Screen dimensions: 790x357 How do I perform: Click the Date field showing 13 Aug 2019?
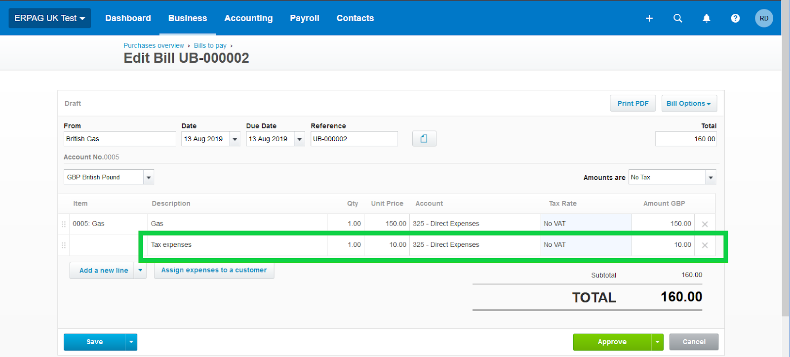[x=205, y=139]
